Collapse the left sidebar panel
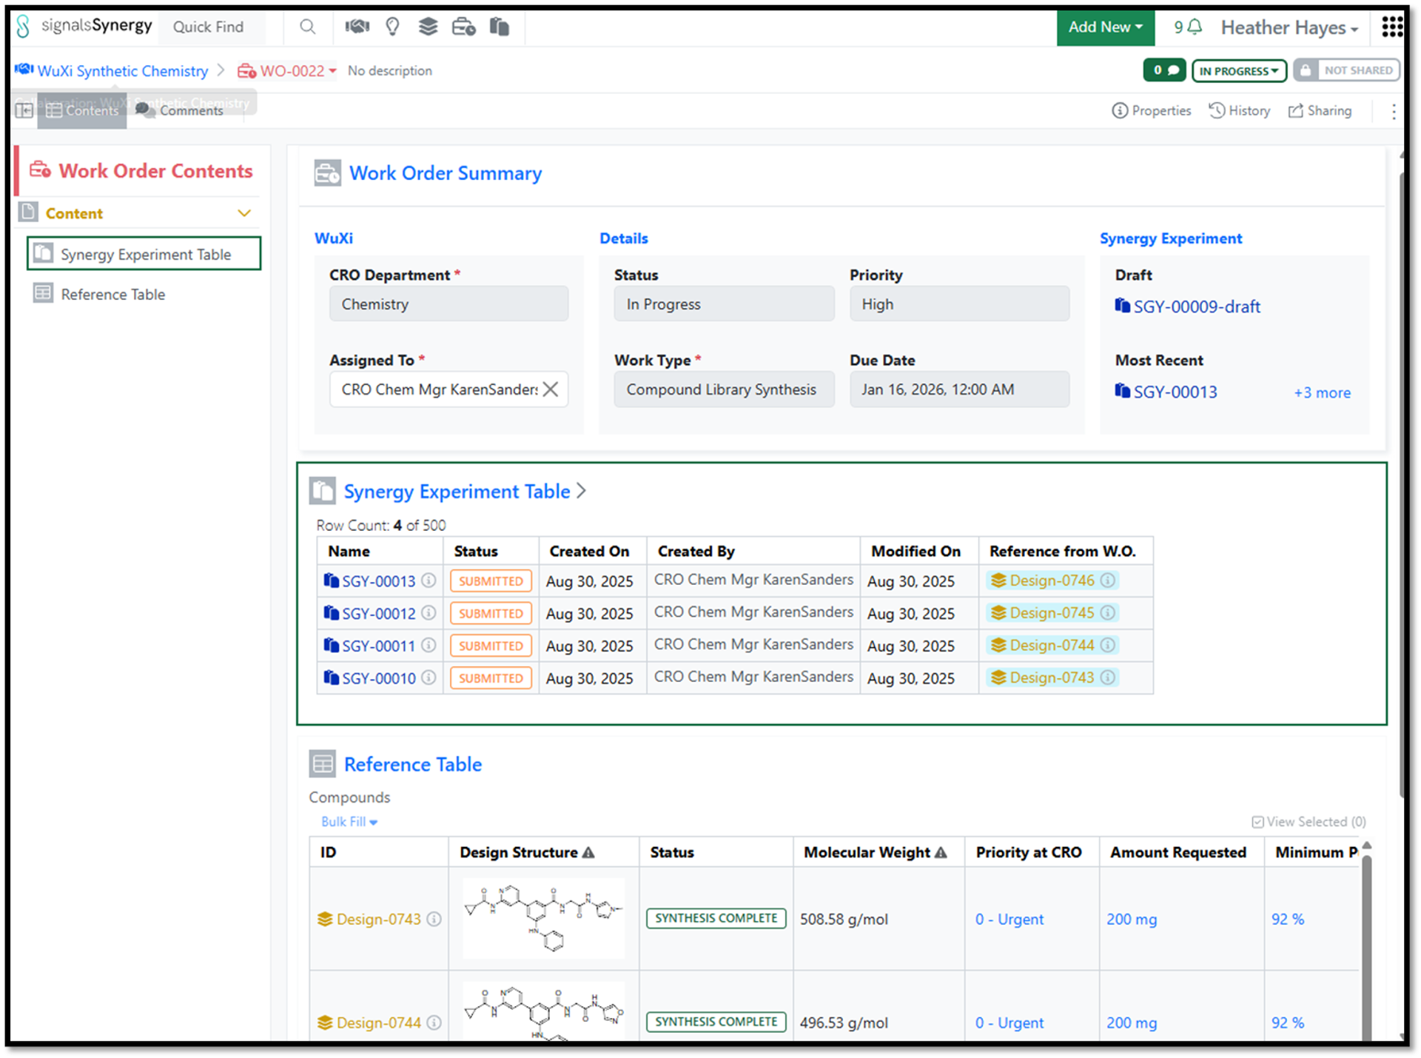The width and height of the screenshot is (1421, 1058). (24, 110)
